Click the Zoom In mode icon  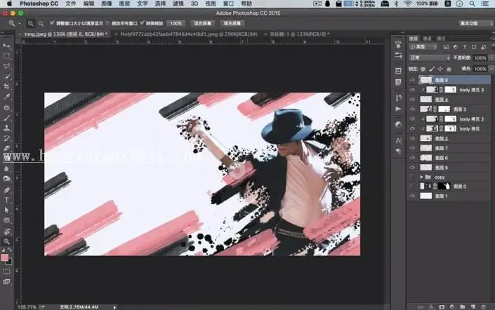point(31,23)
